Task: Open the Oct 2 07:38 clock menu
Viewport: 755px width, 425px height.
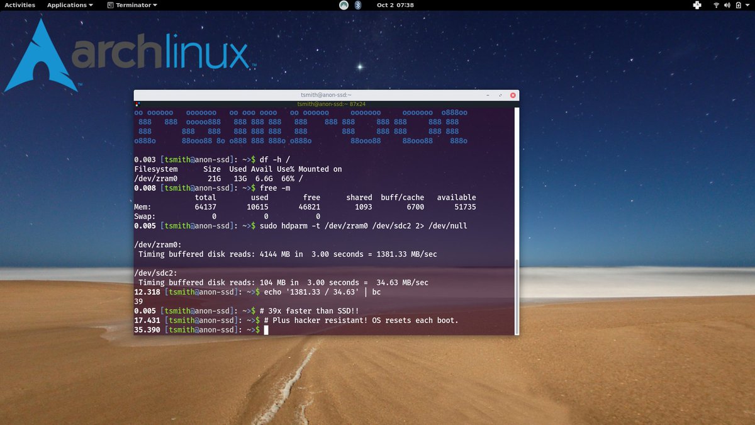Action: click(x=395, y=5)
